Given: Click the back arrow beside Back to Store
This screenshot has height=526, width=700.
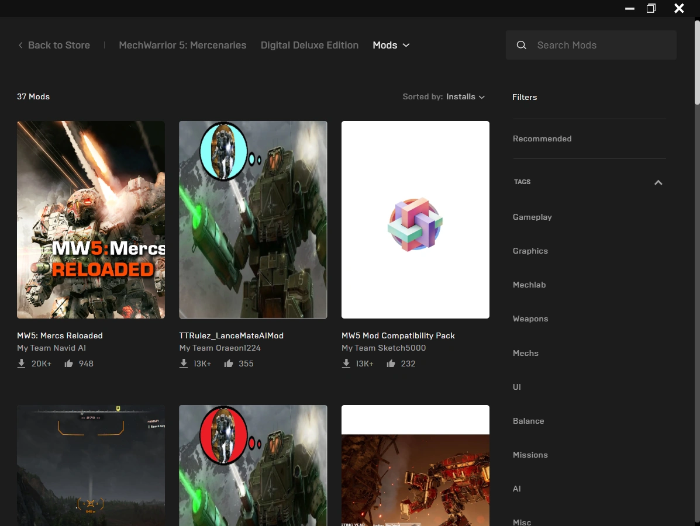Looking at the screenshot, I should coord(20,45).
